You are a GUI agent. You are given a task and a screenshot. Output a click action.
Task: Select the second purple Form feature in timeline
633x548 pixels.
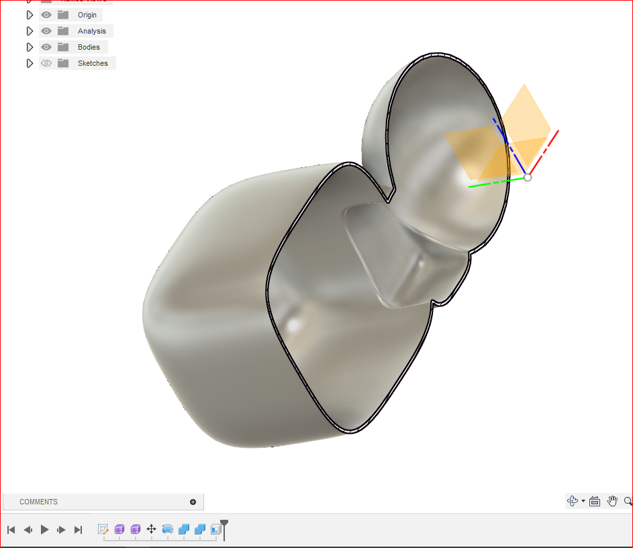(x=135, y=529)
